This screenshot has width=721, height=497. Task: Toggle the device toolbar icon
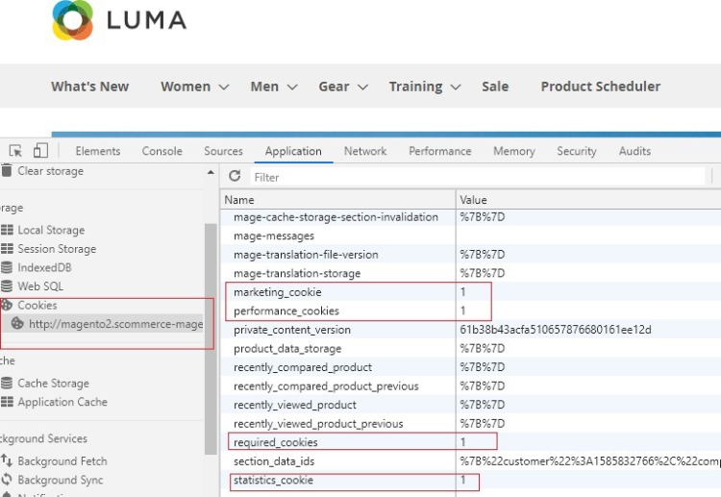[x=40, y=151]
